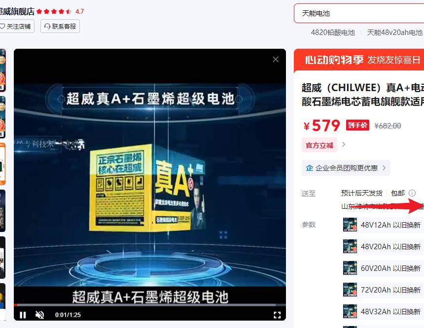The image size is (424, 328).
Task: Choose the 72V20Ah 以旧换新 variant
Action: coord(383,290)
